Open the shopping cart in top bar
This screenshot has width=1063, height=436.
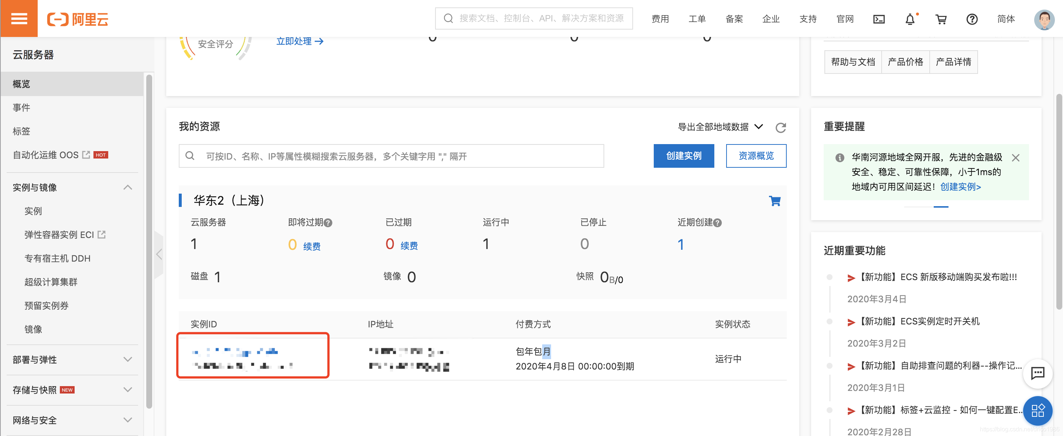941,19
